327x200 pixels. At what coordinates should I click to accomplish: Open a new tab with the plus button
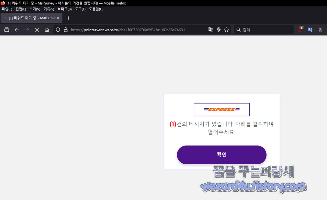[68, 18]
